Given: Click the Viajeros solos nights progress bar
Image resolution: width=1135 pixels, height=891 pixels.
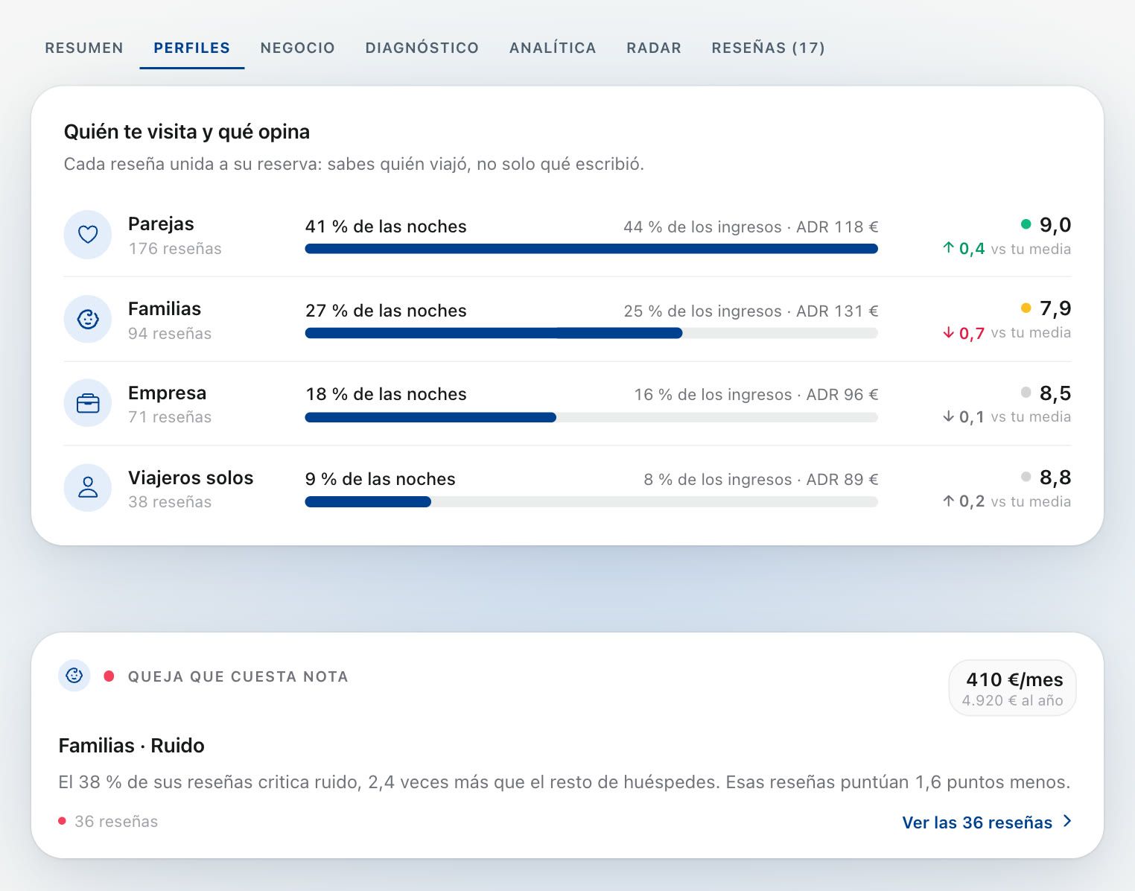Looking at the screenshot, I should pos(591,502).
